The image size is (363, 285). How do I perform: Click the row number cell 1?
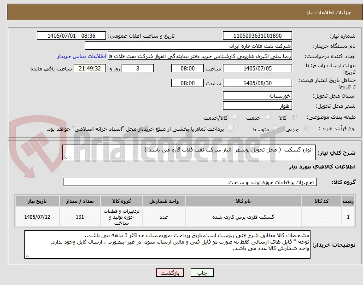(x=348, y=217)
